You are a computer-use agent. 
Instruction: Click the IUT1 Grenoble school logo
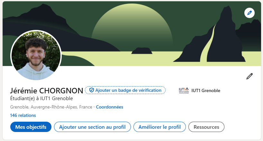pyautogui.click(x=184, y=90)
